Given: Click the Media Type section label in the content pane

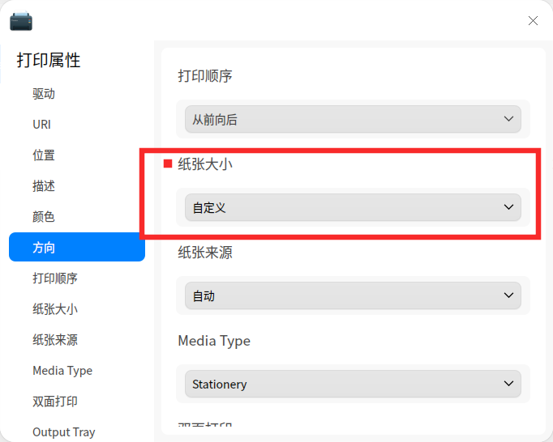Looking at the screenshot, I should tap(214, 341).
